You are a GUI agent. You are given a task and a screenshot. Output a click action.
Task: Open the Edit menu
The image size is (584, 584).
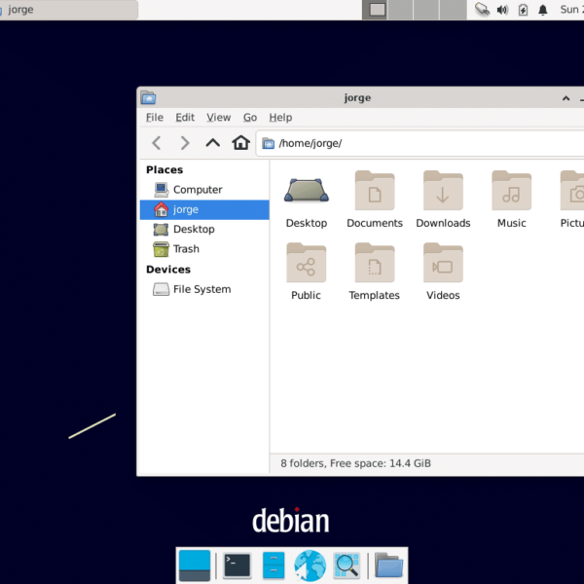point(185,118)
